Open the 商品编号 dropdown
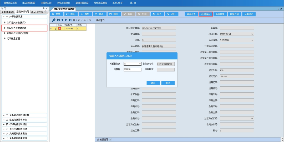This screenshot has width=284, height=142. (x=252, y=40)
